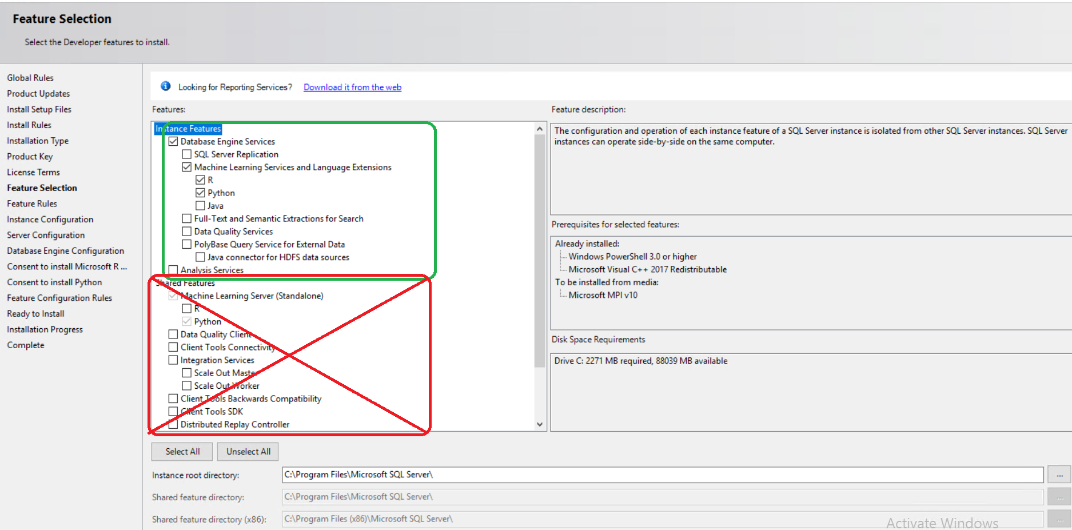Click the blue information icon beside Reporting Services
Screen dimensions: 1072x530
(166, 86)
